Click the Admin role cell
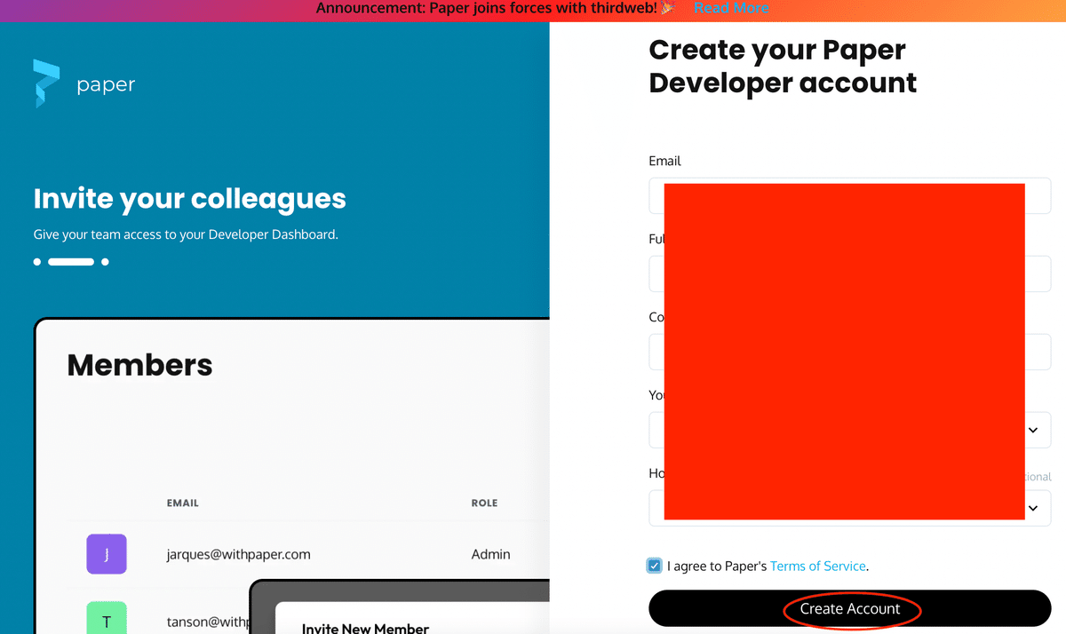1066x634 pixels. click(x=490, y=554)
